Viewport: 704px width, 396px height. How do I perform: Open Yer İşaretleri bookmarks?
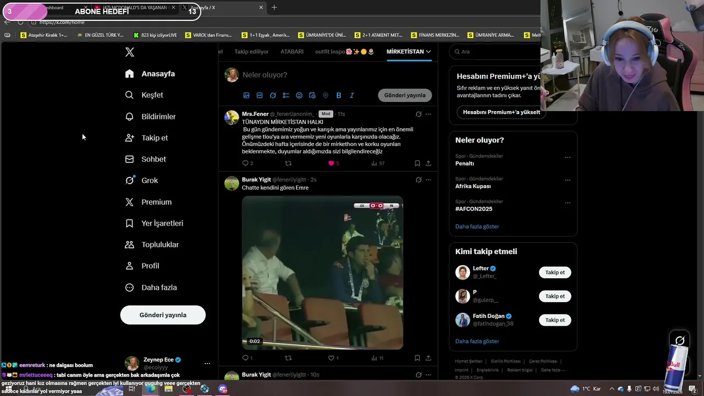155,223
